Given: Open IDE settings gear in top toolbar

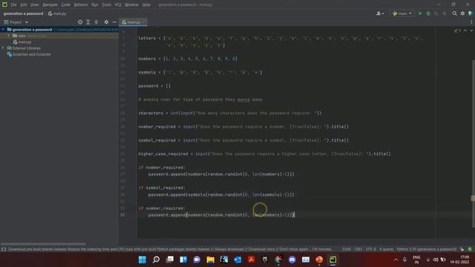Looking at the screenshot, I should point(462,13).
